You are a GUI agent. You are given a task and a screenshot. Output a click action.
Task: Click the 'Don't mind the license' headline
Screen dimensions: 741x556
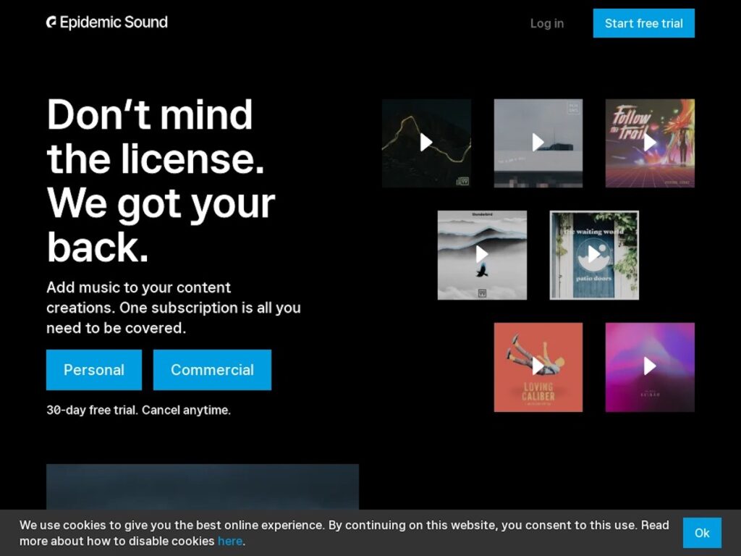pyautogui.click(x=161, y=180)
